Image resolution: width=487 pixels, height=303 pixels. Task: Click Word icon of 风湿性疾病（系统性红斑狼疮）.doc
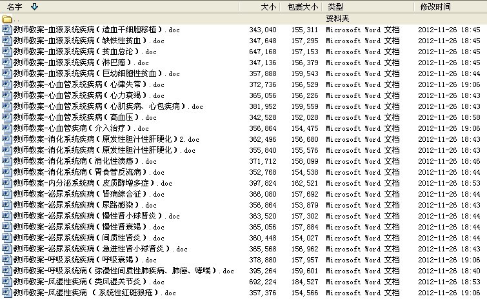[7, 292]
